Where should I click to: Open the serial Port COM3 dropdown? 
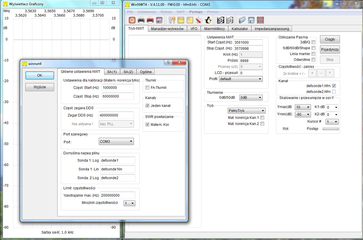click(x=116, y=142)
